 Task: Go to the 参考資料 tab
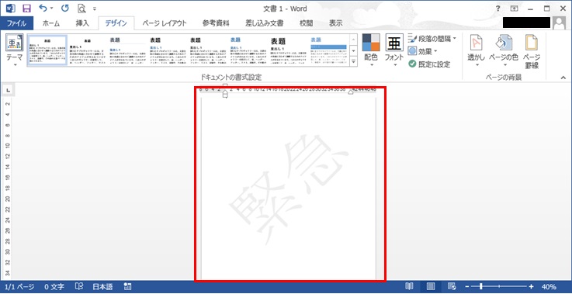coord(216,23)
